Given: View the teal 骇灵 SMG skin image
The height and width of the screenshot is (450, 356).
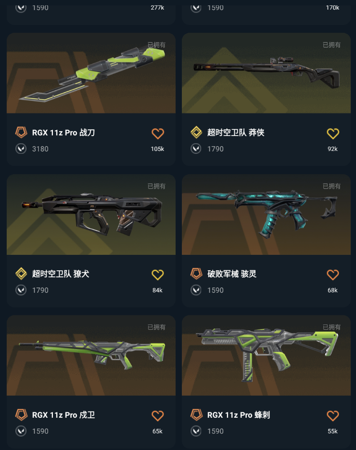Looking at the screenshot, I should point(266,214).
